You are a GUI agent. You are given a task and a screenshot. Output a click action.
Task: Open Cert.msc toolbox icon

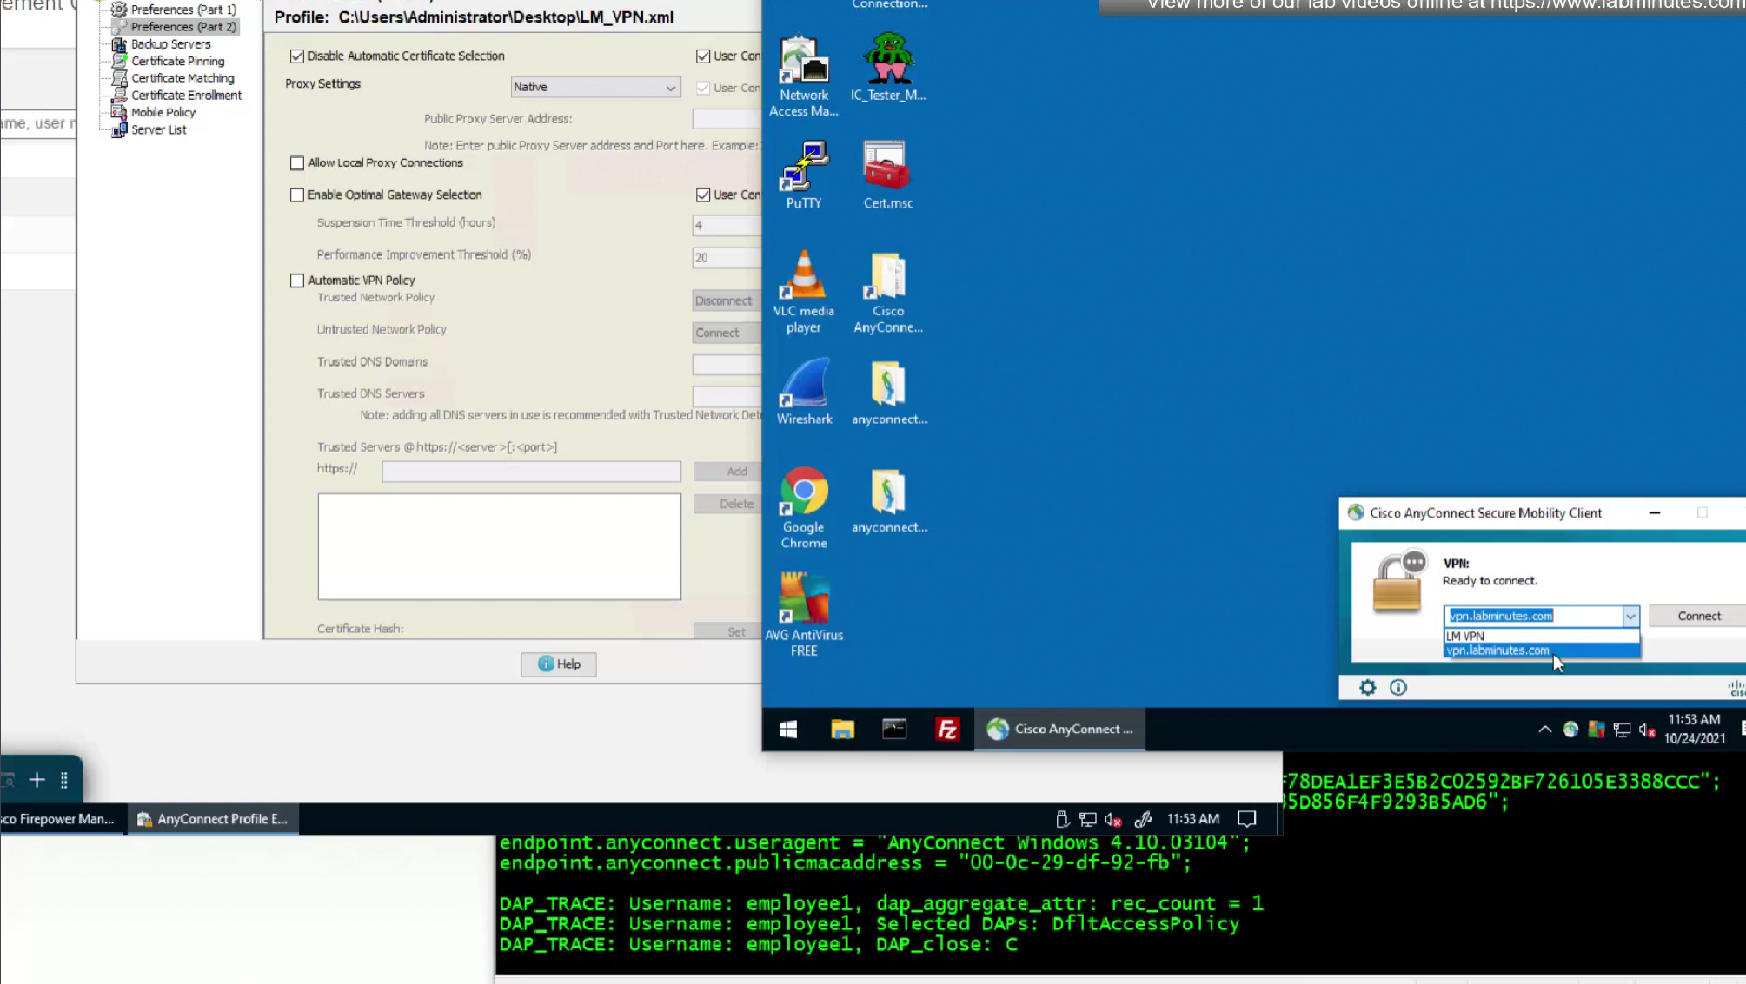click(x=887, y=175)
